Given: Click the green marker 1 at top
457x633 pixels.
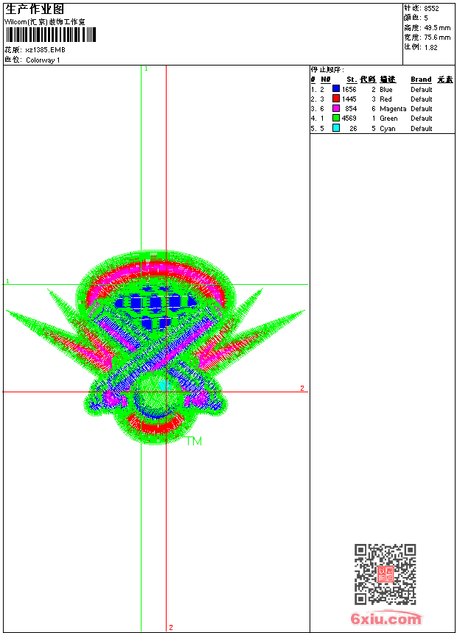Looking at the screenshot, I should pos(146,68).
